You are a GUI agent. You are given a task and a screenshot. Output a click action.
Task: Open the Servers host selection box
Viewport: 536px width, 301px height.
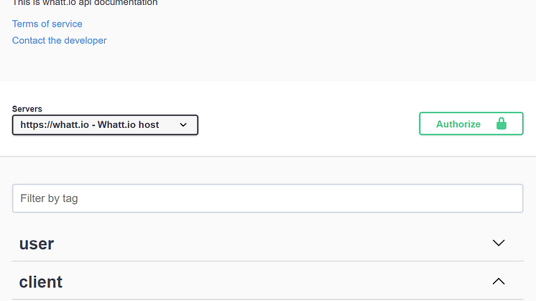(105, 125)
